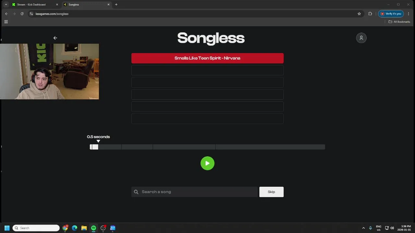The width and height of the screenshot is (415, 233).
Task: Show hidden system tray icons
Action: [363, 228]
